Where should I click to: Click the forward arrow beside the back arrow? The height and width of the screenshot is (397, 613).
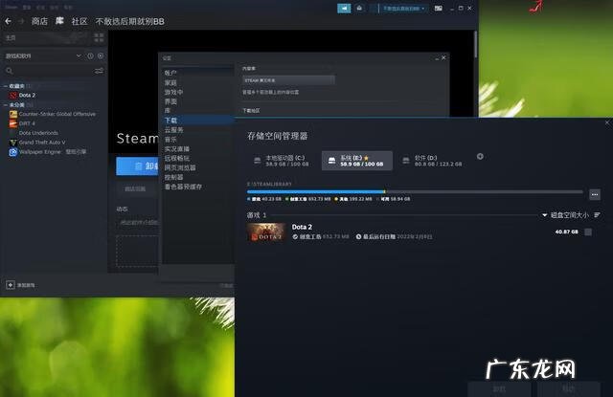(x=21, y=21)
